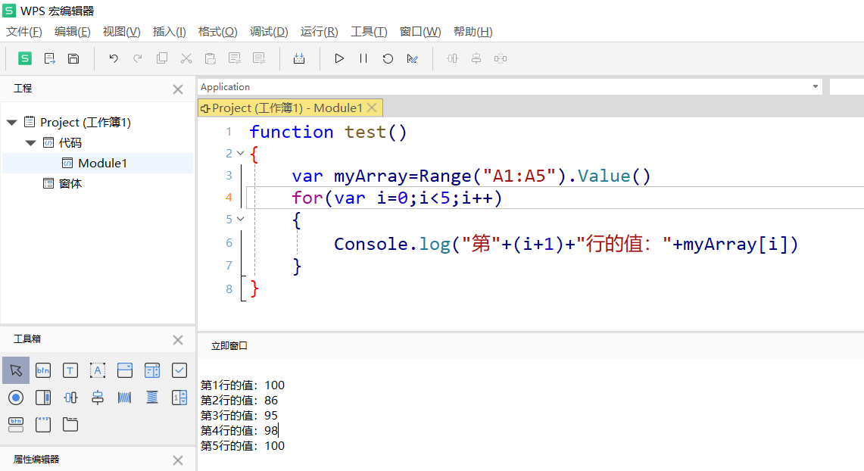Click the copy icon in the toolbar
The width and height of the screenshot is (864, 471).
tap(162, 58)
